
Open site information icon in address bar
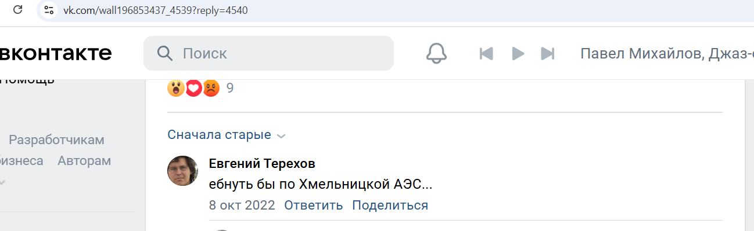coord(49,10)
